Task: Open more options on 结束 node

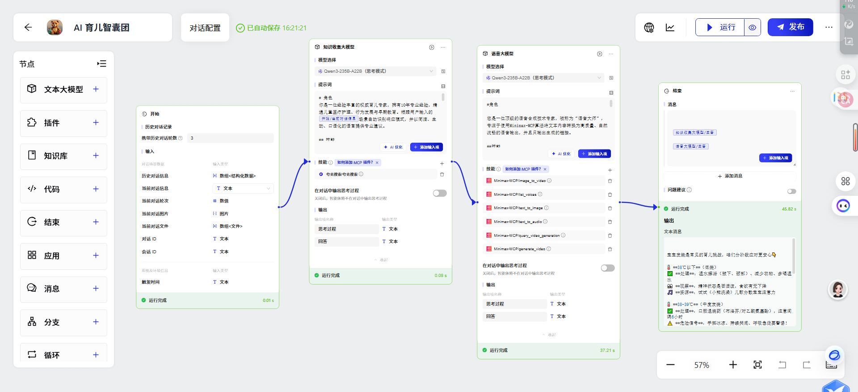Action: tap(792, 91)
